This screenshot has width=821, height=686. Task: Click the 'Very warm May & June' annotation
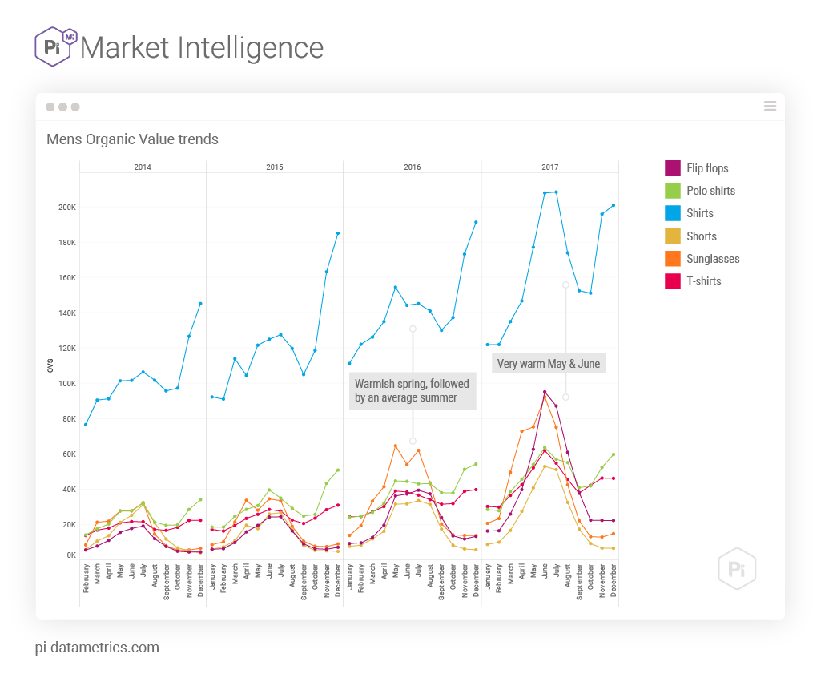(548, 364)
